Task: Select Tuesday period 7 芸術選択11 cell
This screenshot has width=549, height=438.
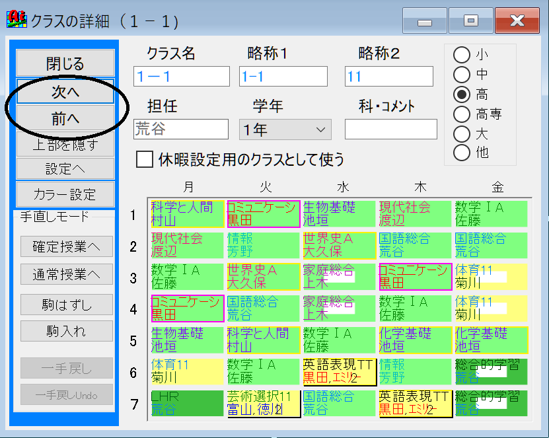Action: (264, 404)
